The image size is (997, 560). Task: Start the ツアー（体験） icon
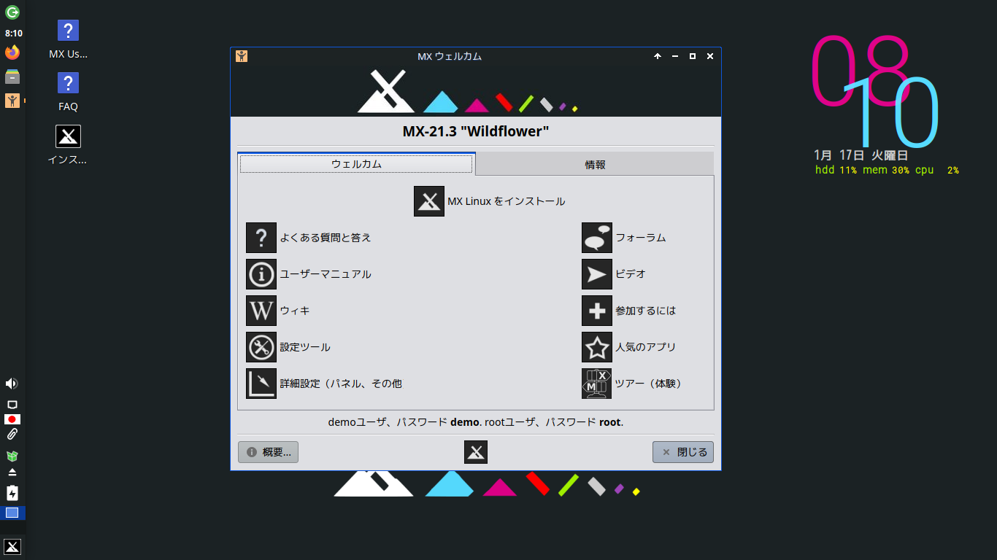597,384
